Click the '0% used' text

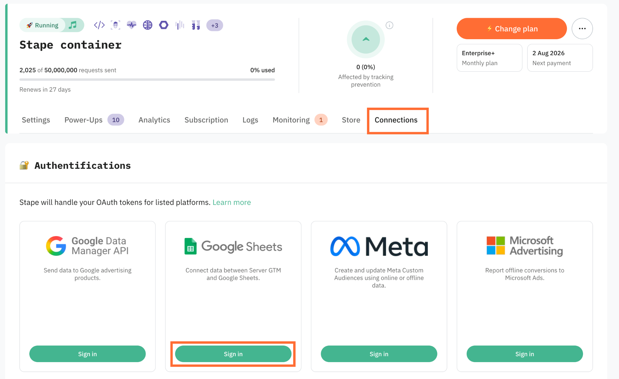(x=262, y=70)
